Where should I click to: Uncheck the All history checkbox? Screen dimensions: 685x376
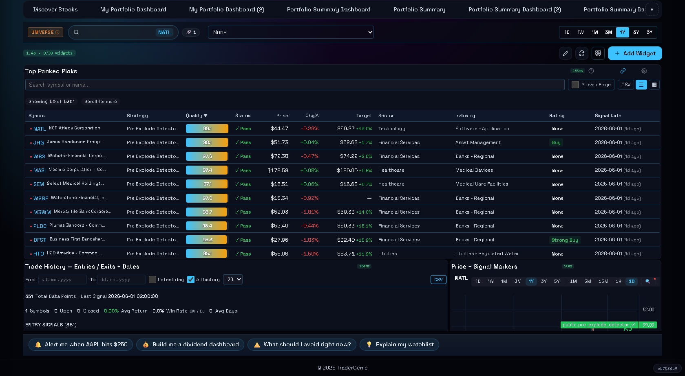[x=191, y=280]
